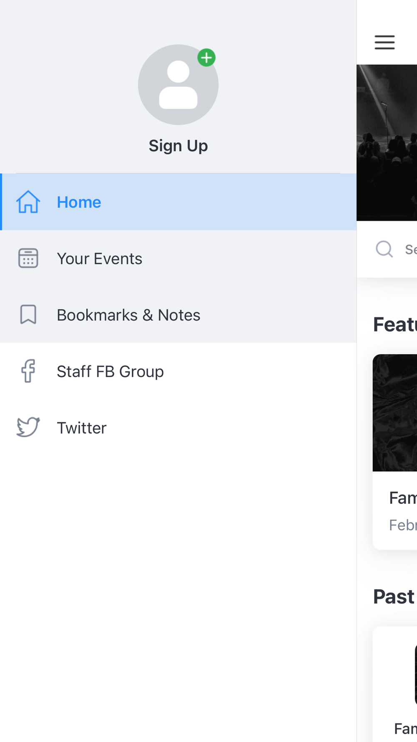Click the Twitter bird icon
The height and width of the screenshot is (742, 417).
[x=28, y=427]
